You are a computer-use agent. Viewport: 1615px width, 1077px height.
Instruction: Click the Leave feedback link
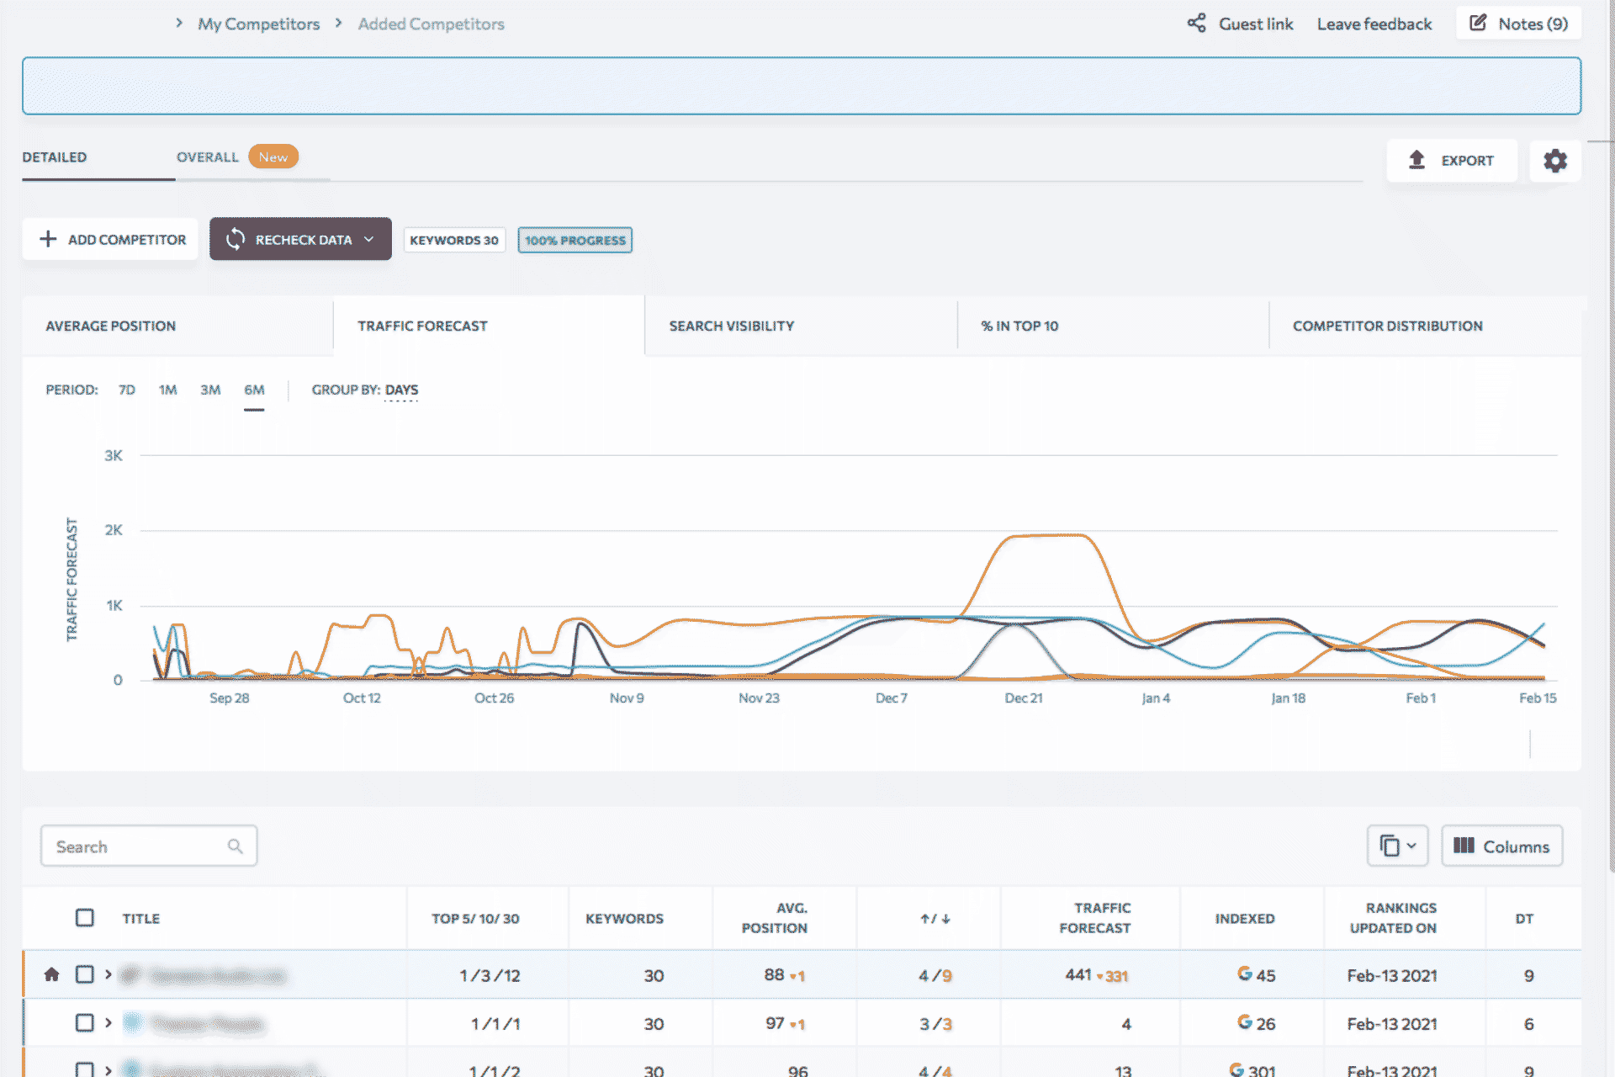[1374, 24]
